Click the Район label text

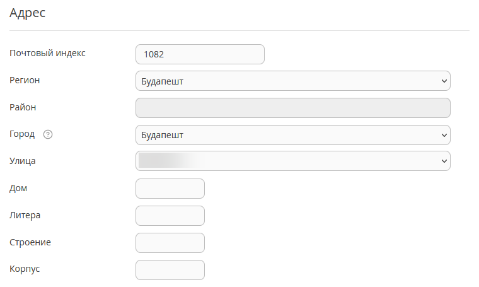click(x=23, y=107)
